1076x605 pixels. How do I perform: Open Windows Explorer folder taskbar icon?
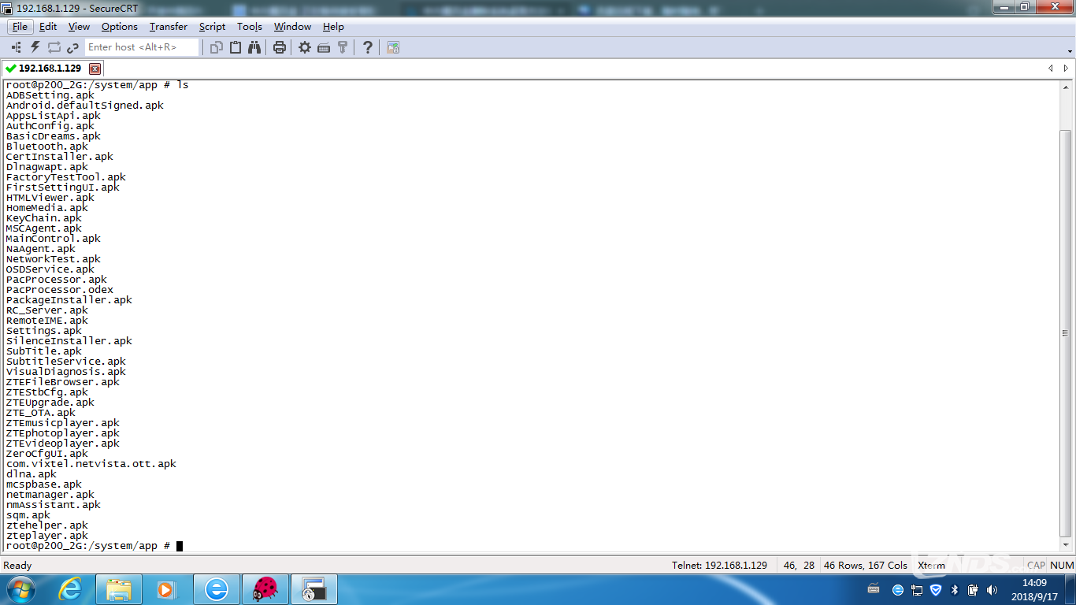pyautogui.click(x=119, y=589)
